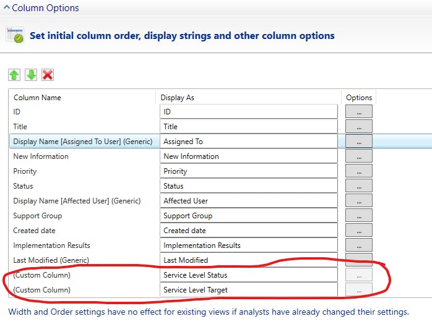This screenshot has width=432, height=324.
Task: Select the Implementation Results column row
Action: 52,245
